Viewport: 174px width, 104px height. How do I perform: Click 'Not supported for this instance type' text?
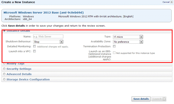tap(135, 53)
